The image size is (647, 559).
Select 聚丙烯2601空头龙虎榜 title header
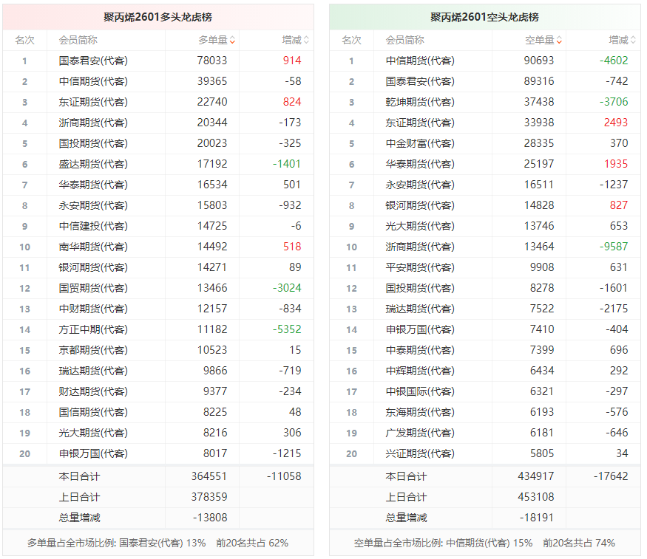click(485, 17)
